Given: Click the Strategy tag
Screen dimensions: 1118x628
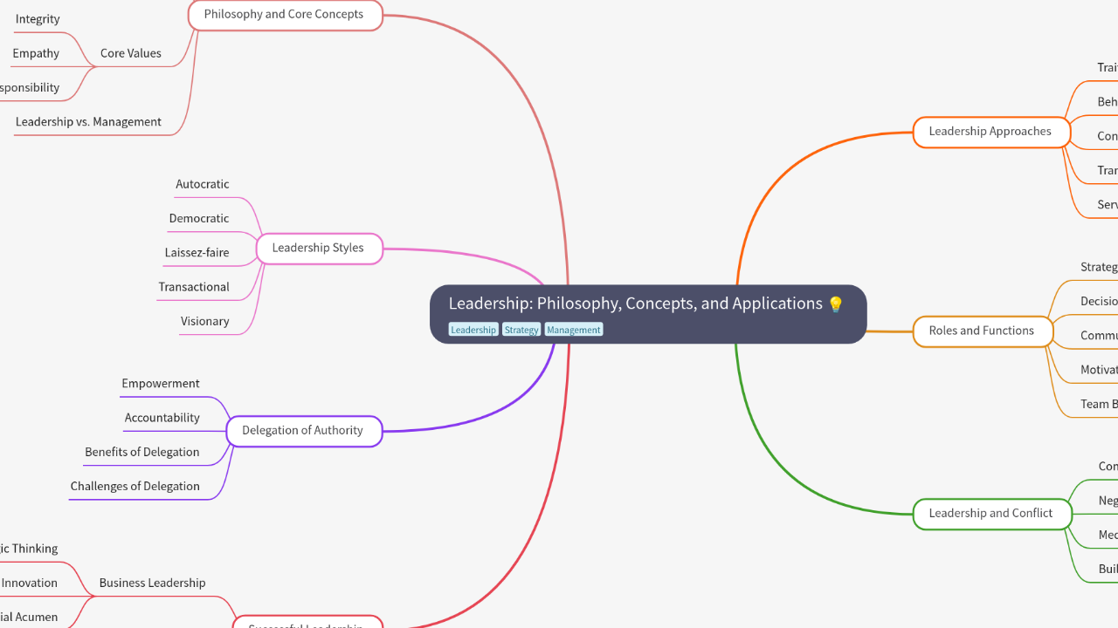Looking at the screenshot, I should [x=521, y=330].
